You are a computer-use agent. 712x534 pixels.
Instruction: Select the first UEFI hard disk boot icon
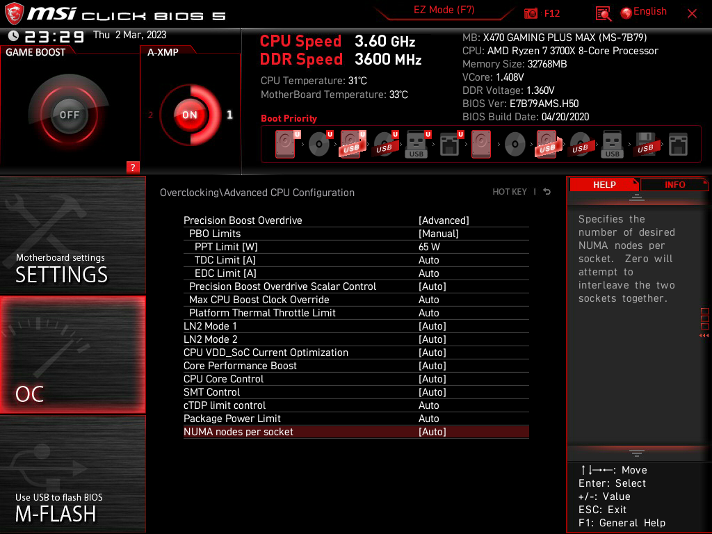tap(286, 145)
